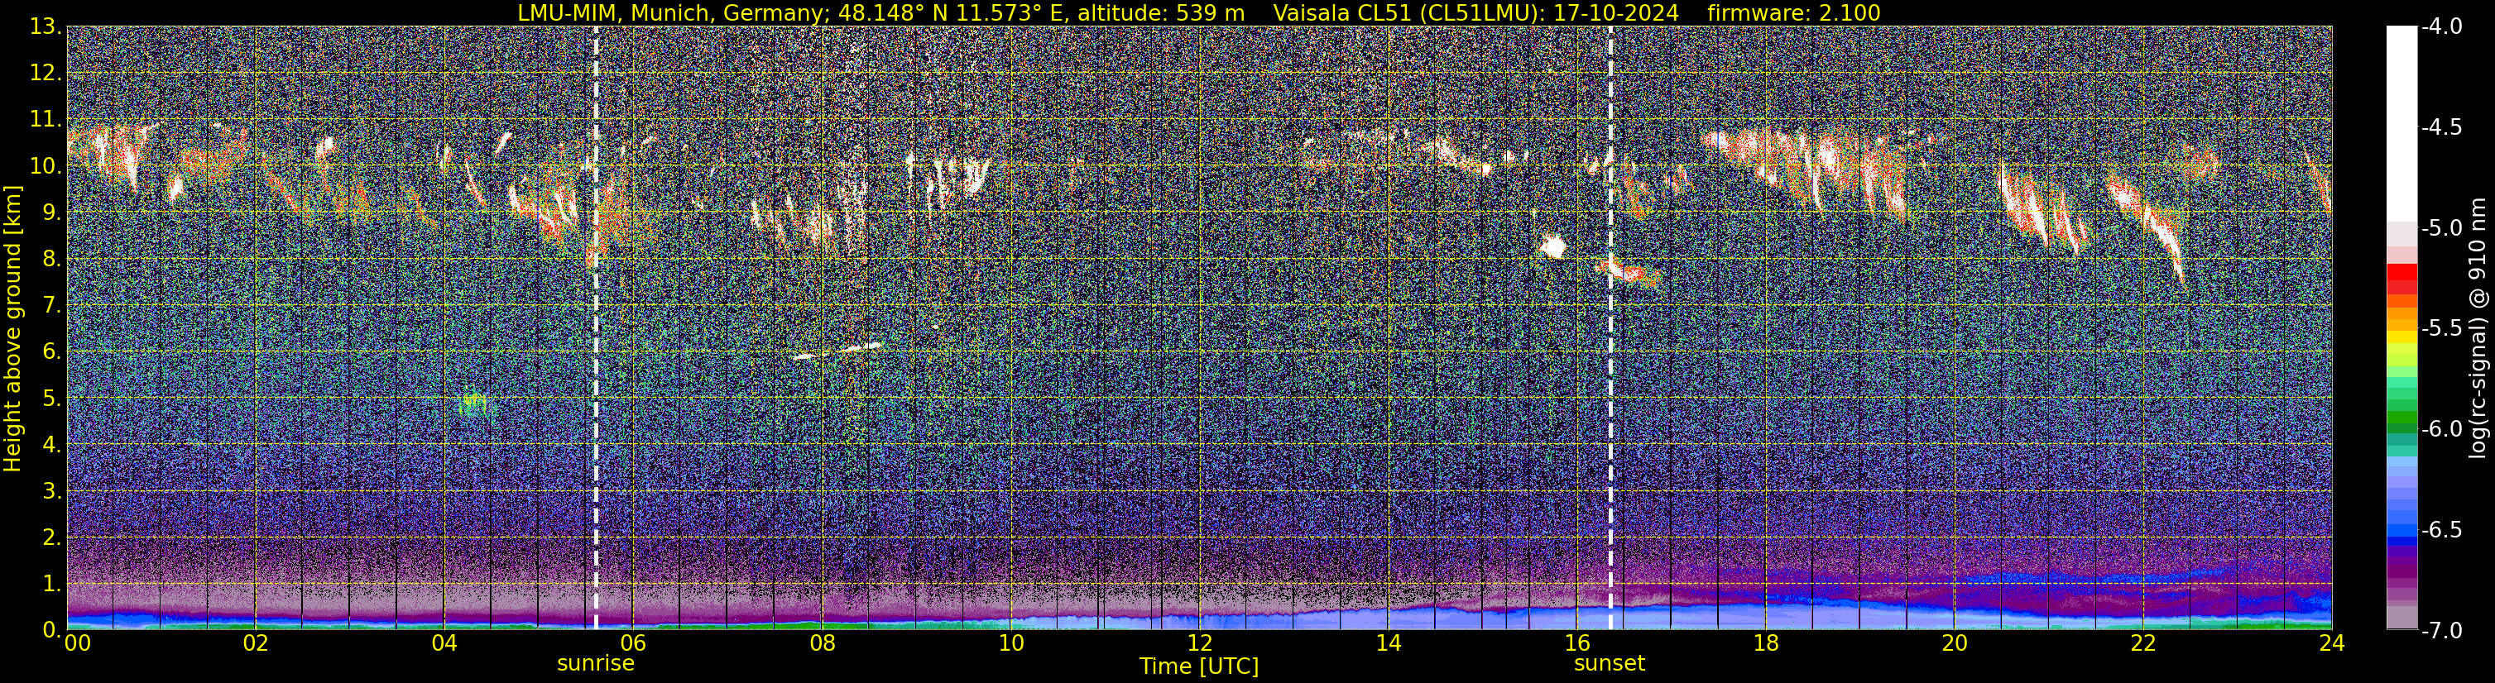Click height axis tick label '3.'
The image size is (2495, 683).
(x=51, y=491)
